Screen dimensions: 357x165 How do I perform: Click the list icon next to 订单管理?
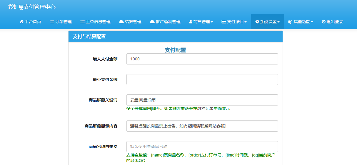52,22
